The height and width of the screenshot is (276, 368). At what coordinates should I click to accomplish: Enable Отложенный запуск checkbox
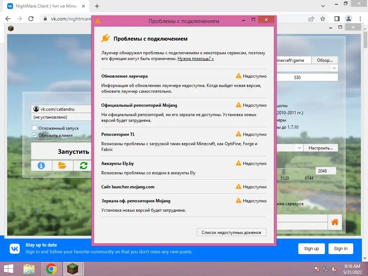(34, 128)
